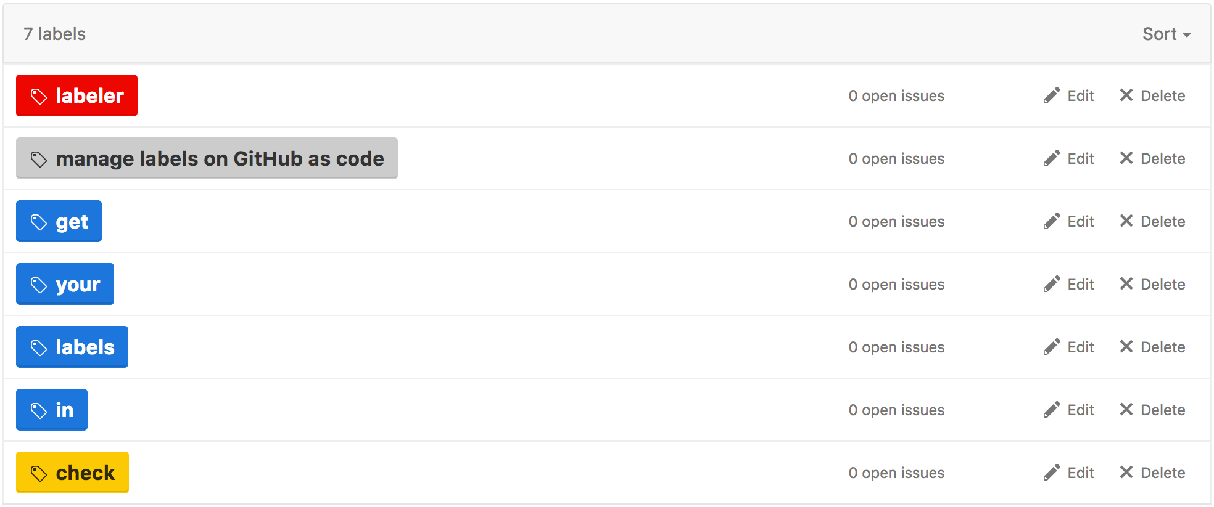Edit the 'manage labels on GitHub as code' label
The height and width of the screenshot is (507, 1214).
(x=1069, y=158)
